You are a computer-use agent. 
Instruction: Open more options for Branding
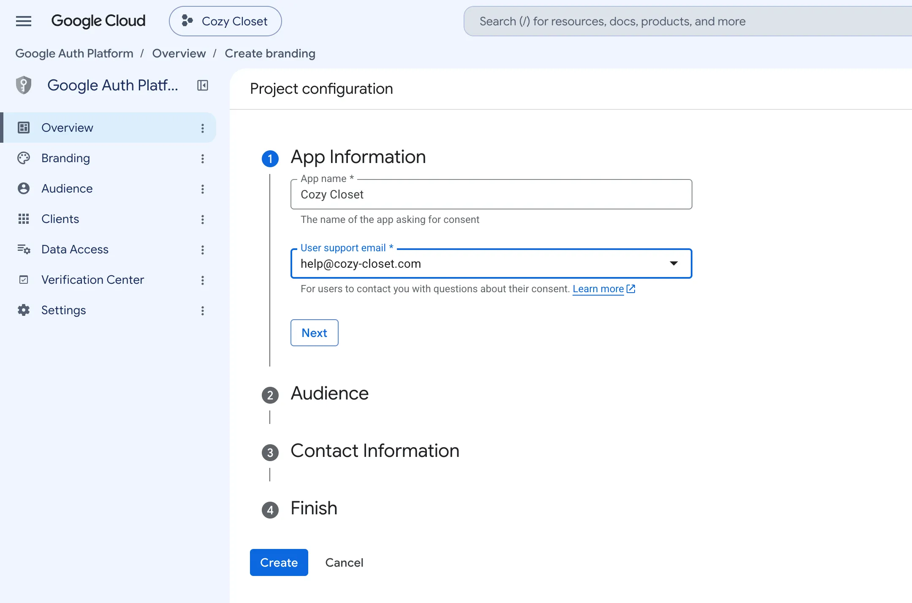203,158
